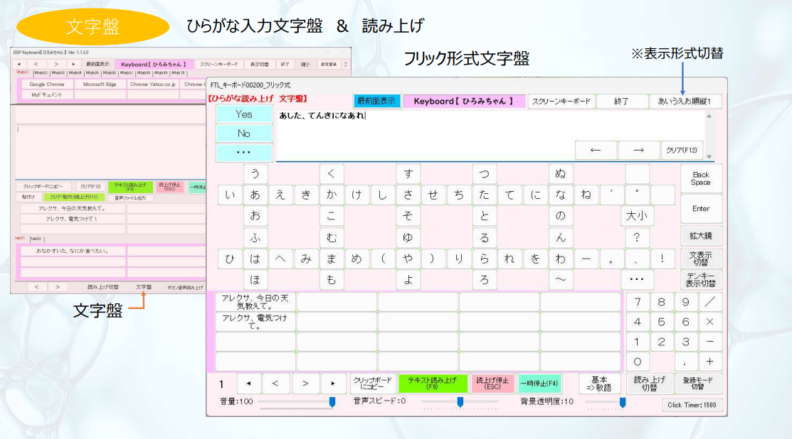This screenshot has width=792, height=439.
Task: Open 文字盤 from OSP Keyboard bottom bar
Action: click(x=144, y=287)
